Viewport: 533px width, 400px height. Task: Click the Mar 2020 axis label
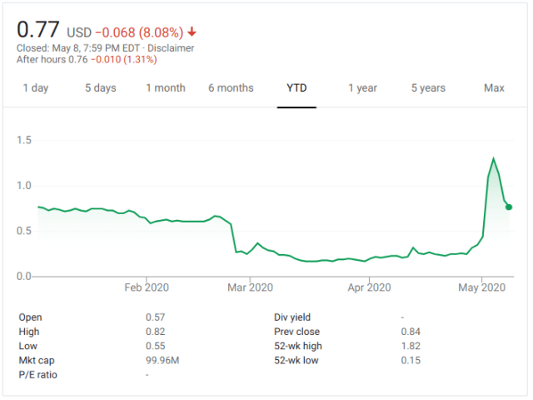[x=250, y=288]
